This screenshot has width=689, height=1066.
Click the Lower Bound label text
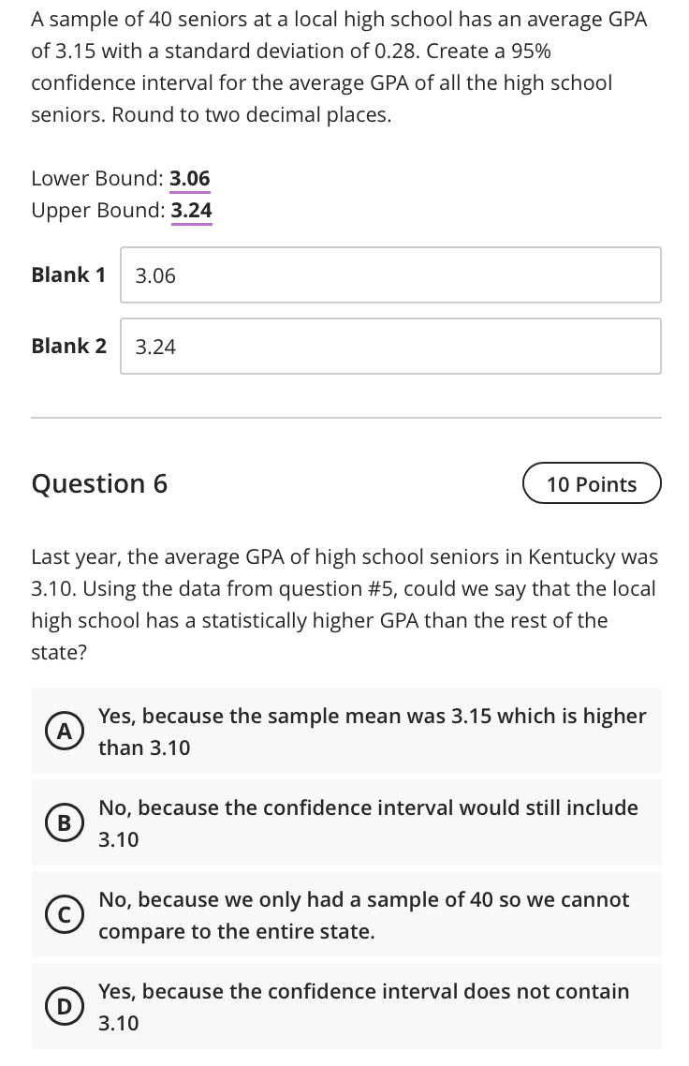point(97,178)
